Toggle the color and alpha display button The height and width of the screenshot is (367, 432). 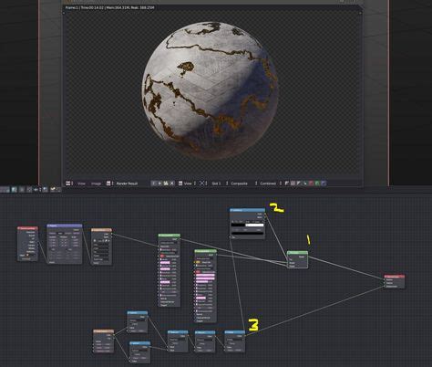click(293, 183)
